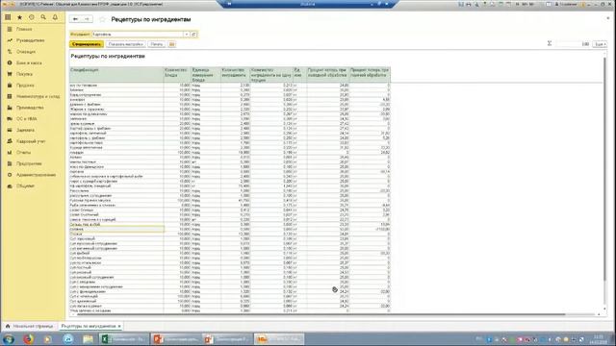Click the printer icon in the title bar
Image resolution: width=616 pixels, height=346 pixels.
pos(469,4)
